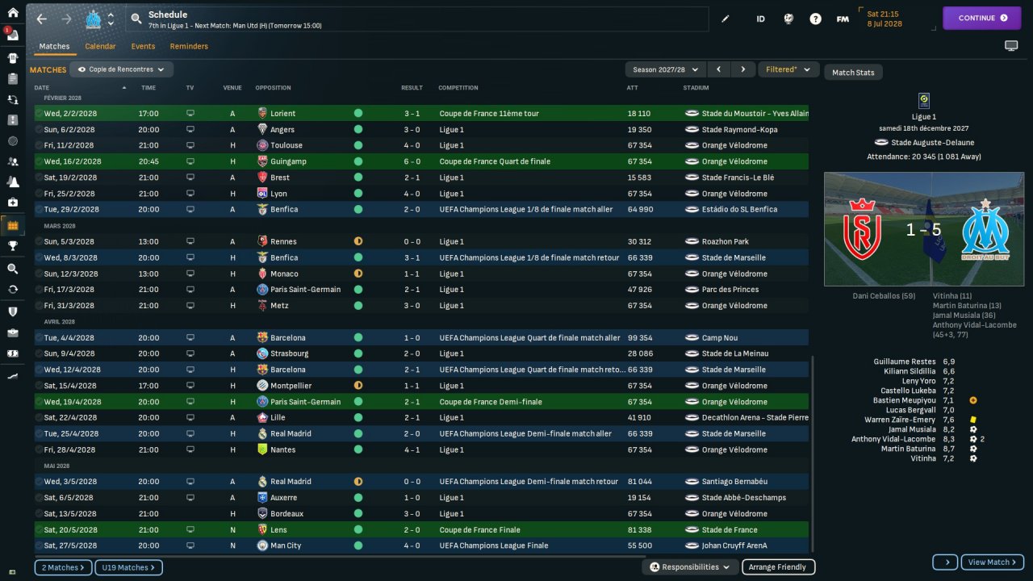The height and width of the screenshot is (581, 1033).
Task: Expand the Responsibilities dropdown
Action: pyautogui.click(x=690, y=567)
